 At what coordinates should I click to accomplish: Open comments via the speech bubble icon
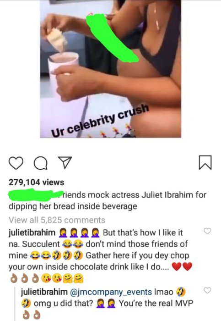coord(41,163)
